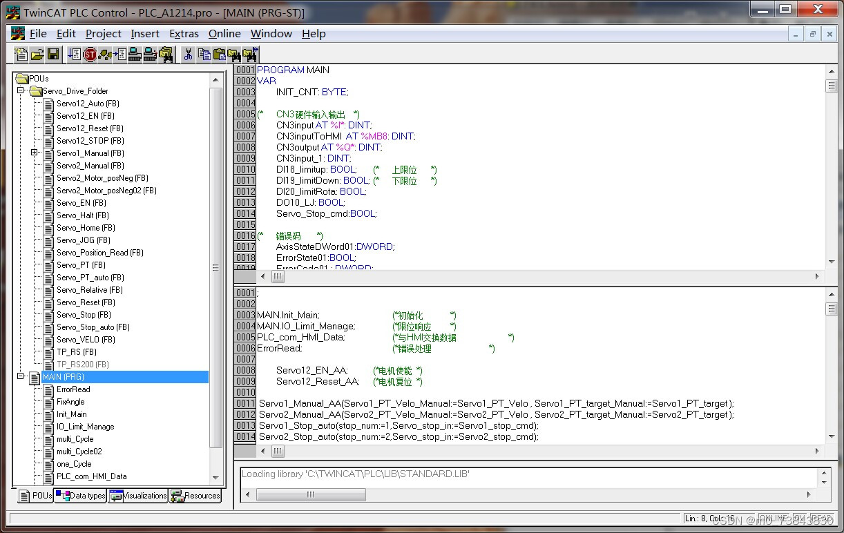The height and width of the screenshot is (533, 844).
Task: Open the Online menu
Action: (224, 34)
